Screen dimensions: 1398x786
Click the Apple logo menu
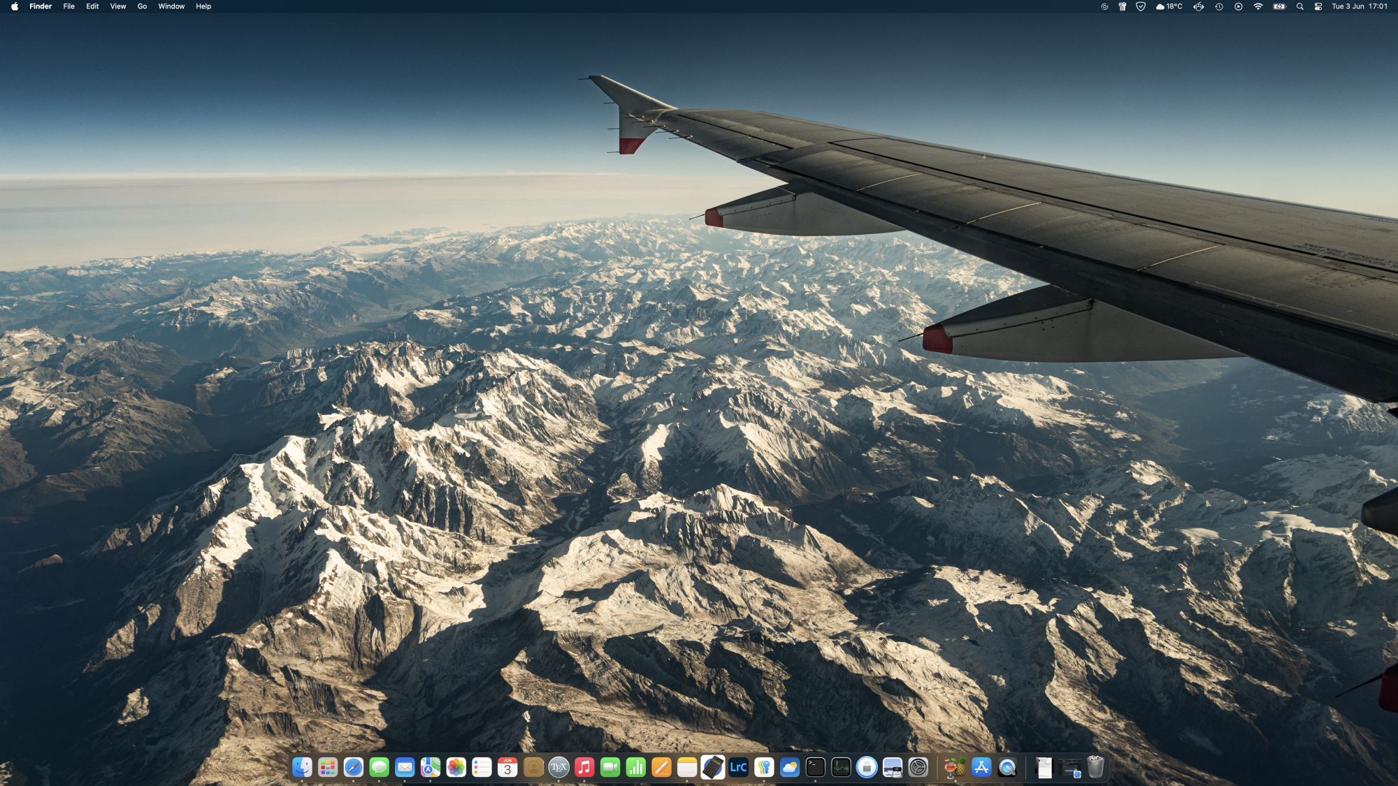pyautogui.click(x=15, y=6)
